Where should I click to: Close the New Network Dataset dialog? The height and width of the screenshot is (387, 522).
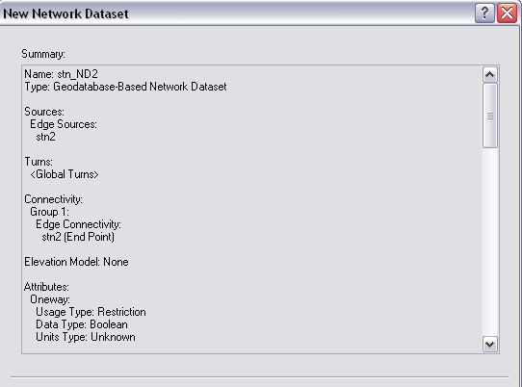507,13
